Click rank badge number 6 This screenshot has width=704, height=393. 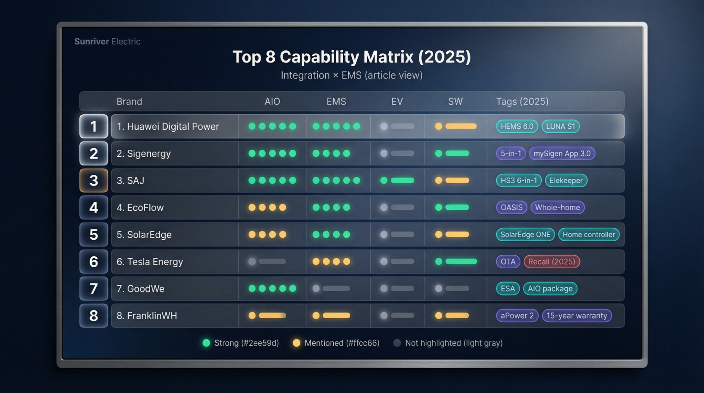94,261
